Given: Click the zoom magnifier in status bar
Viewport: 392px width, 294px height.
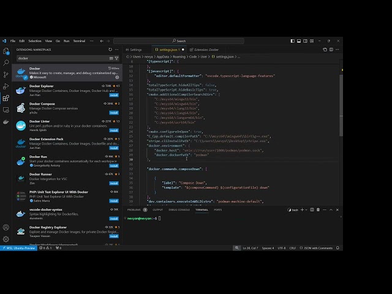Looking at the screenshot, I should [x=236, y=248].
